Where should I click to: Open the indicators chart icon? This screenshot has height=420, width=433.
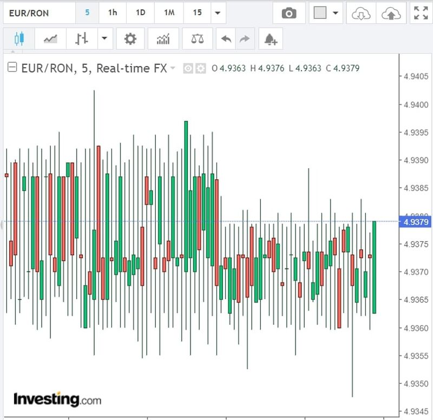coord(163,39)
